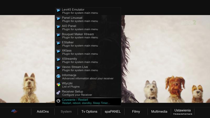The height and width of the screenshot is (118, 210).
Task: Click the 'List of Plugins' description
Action: click(71, 87)
